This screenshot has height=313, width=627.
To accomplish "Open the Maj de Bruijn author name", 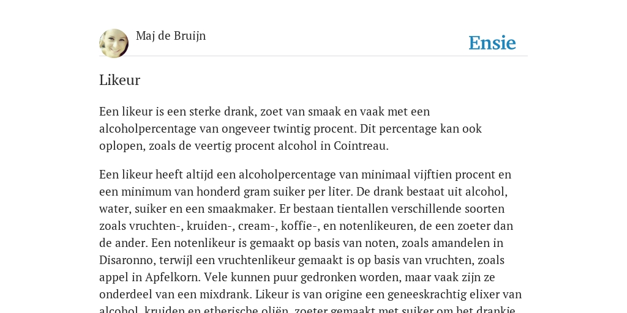I will 171,36.
